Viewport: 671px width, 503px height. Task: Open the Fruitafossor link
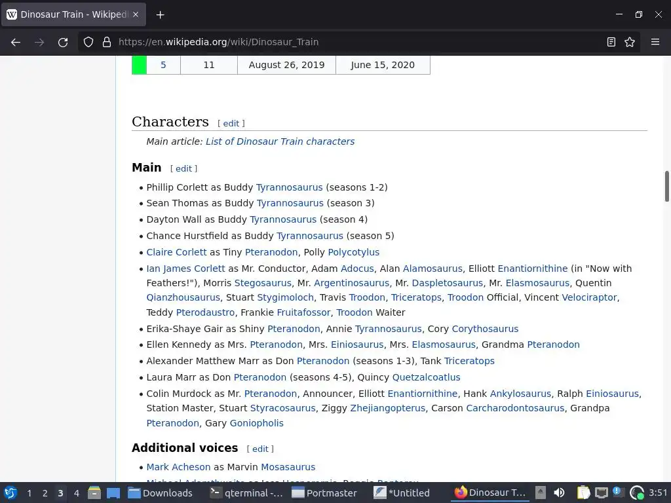point(303,312)
